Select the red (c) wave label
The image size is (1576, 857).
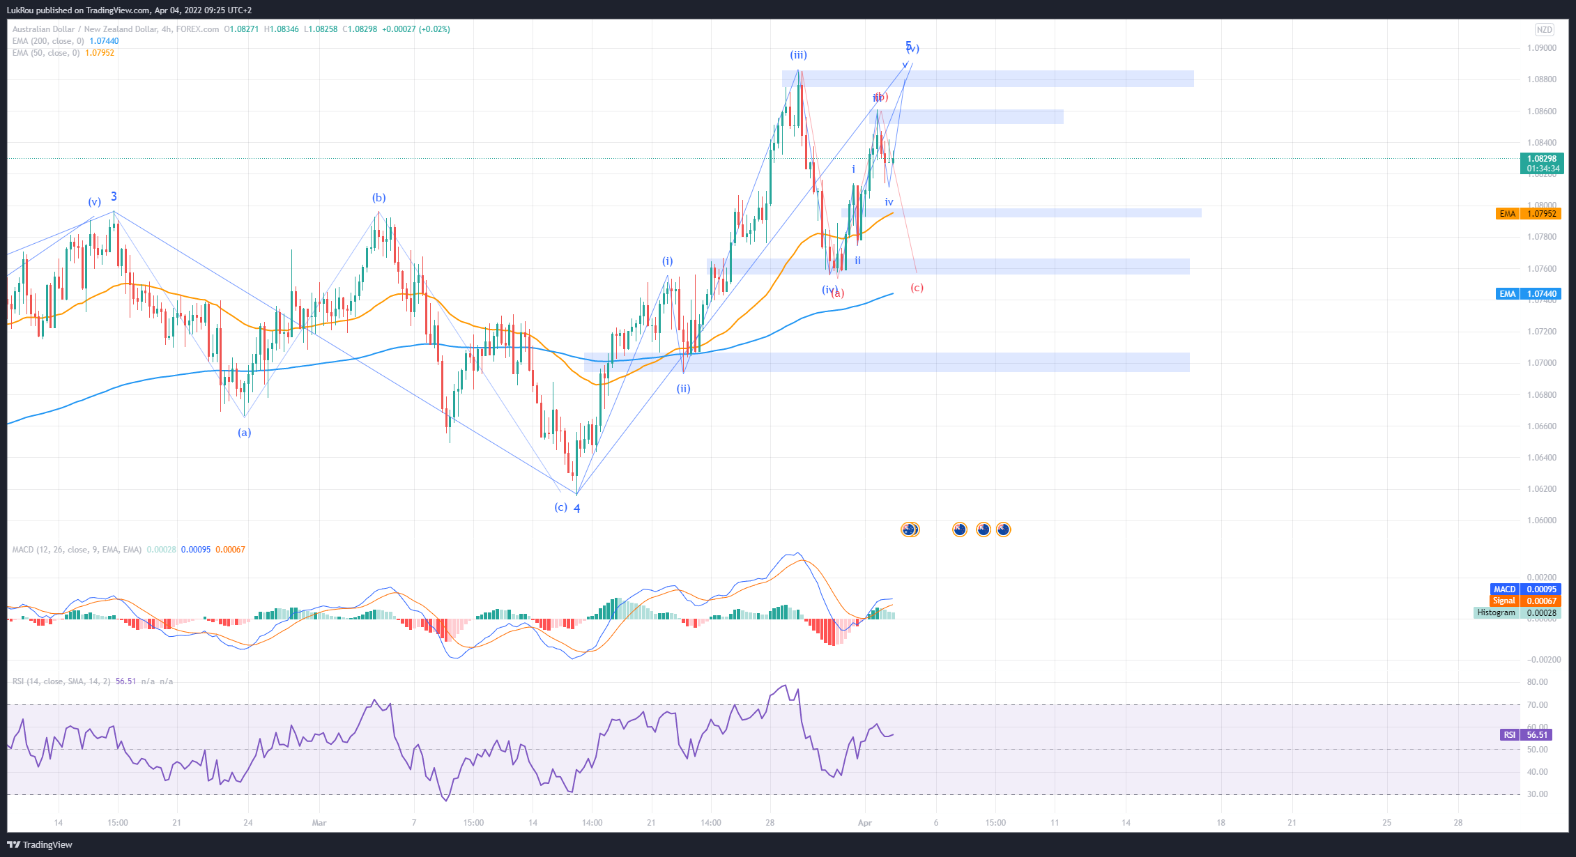point(917,288)
